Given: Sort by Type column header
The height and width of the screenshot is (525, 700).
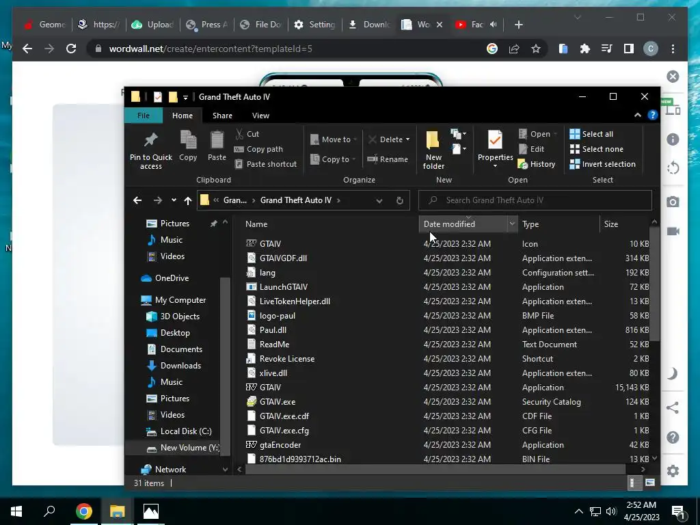Looking at the screenshot, I should coord(530,224).
